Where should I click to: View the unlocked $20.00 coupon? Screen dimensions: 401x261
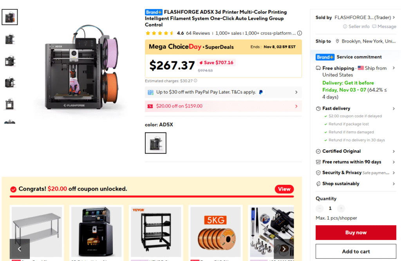(284, 189)
